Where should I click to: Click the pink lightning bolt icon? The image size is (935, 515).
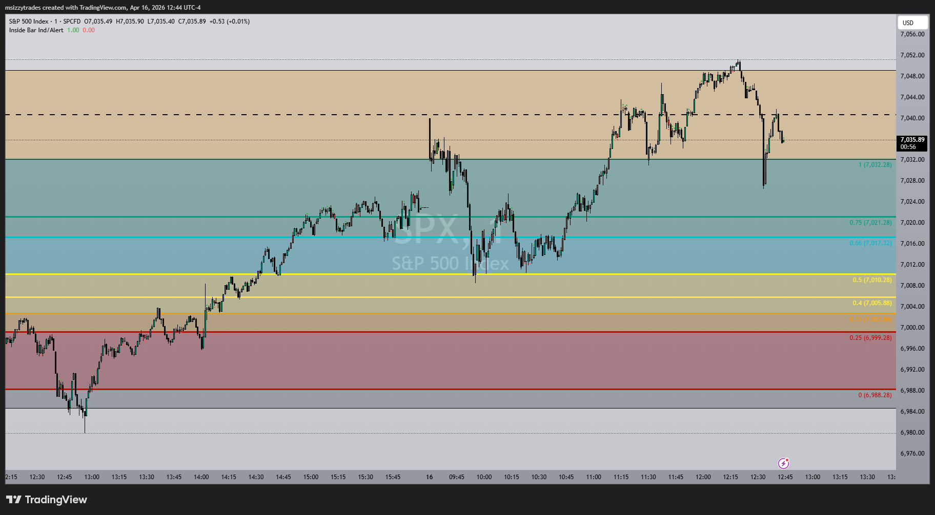click(783, 463)
